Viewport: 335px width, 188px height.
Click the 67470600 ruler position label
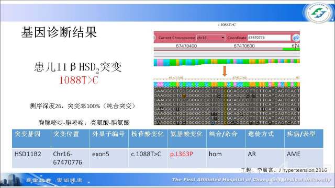[244, 45]
